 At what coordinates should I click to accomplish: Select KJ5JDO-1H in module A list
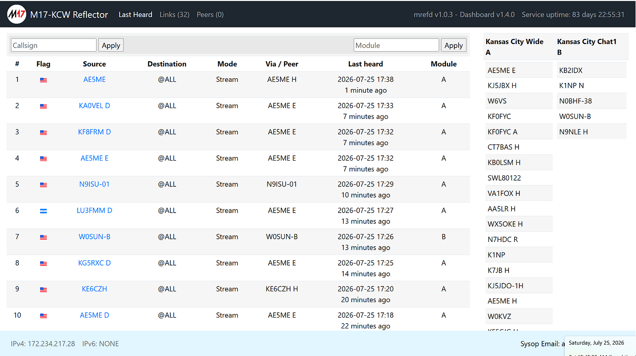click(519, 286)
